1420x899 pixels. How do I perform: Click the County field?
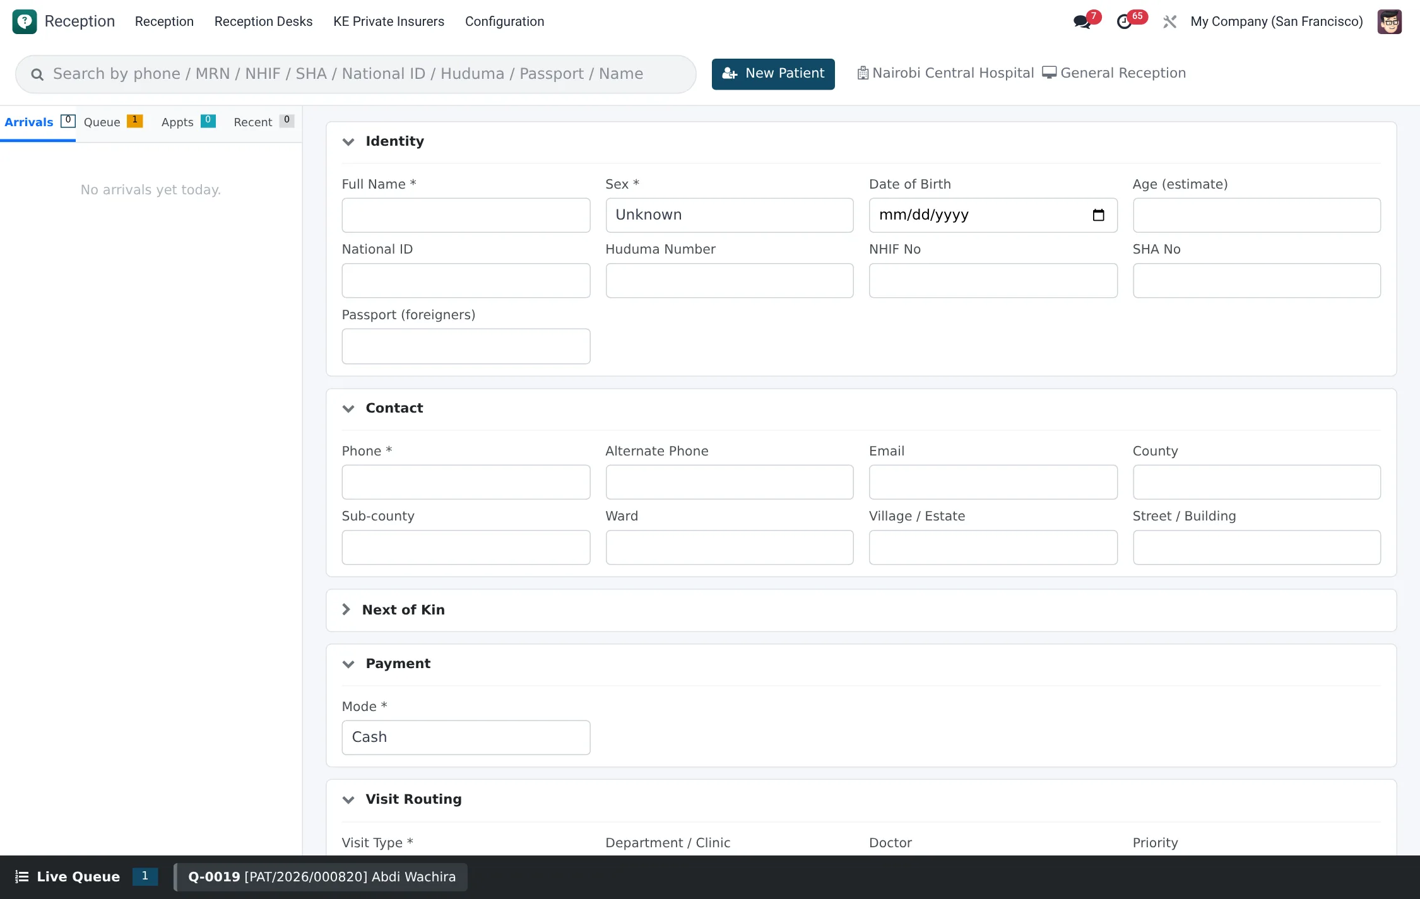click(x=1257, y=482)
